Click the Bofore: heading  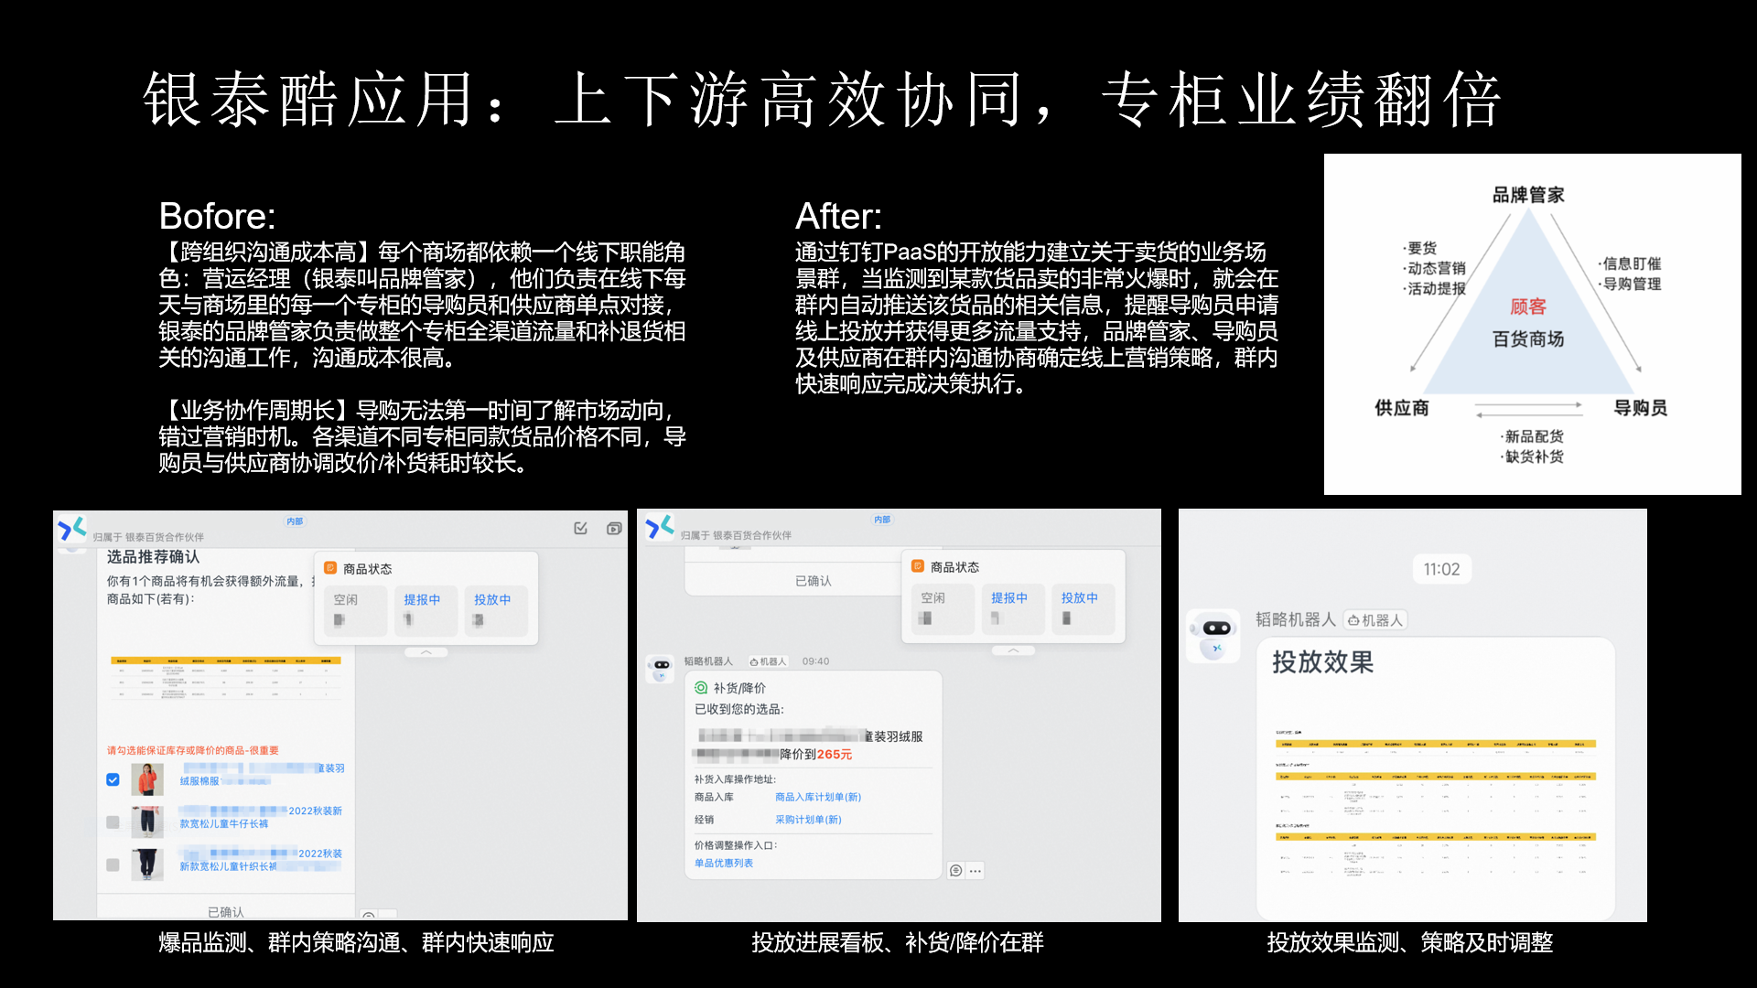tap(217, 216)
